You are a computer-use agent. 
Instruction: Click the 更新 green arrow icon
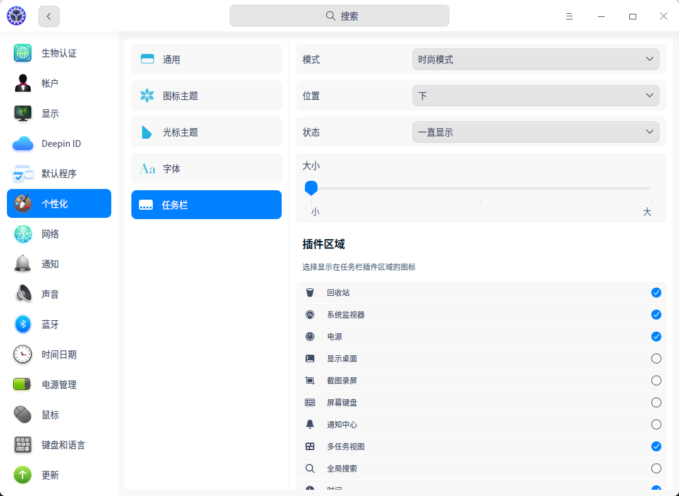(x=23, y=475)
